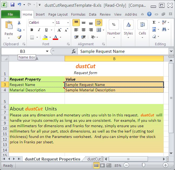The height and width of the screenshot is (170, 175).
Task: Click the 85% zoom level
Action: pos(118,165)
